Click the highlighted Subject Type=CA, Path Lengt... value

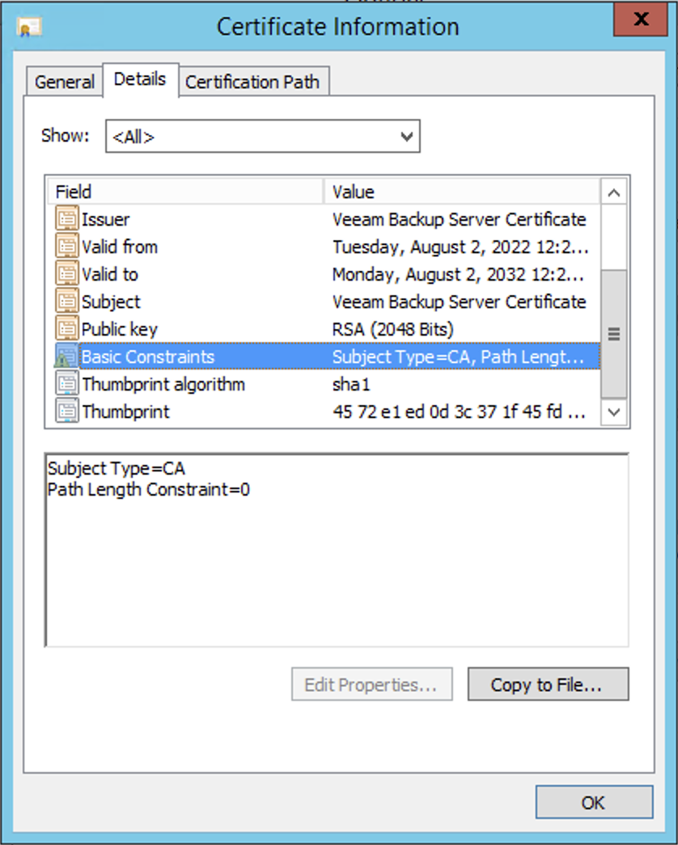pyautogui.click(x=459, y=357)
